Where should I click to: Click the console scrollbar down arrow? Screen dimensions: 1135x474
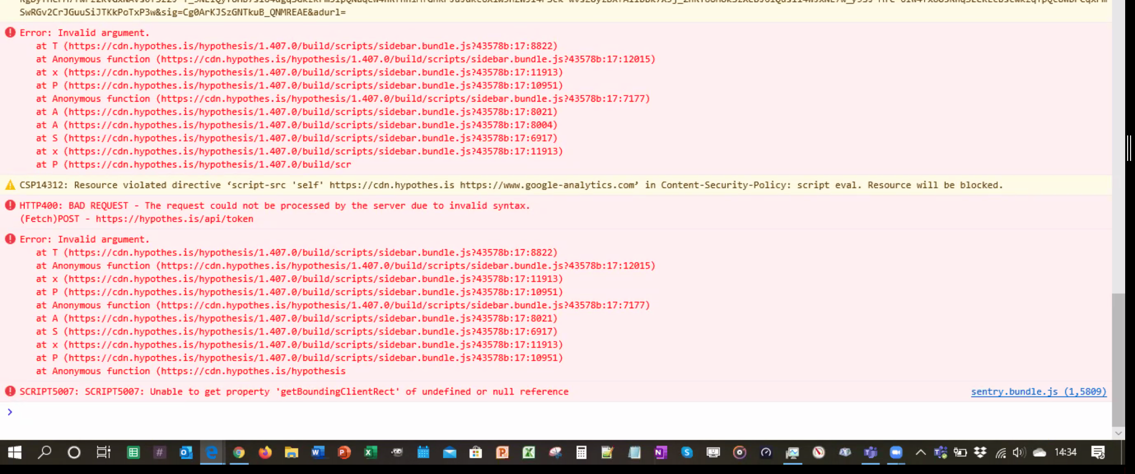[x=1118, y=433]
